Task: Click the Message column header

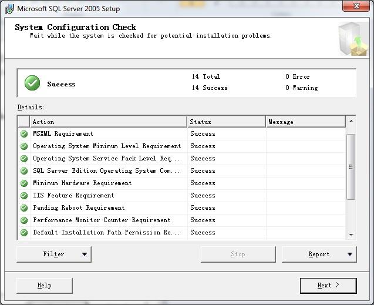Action: [305, 122]
